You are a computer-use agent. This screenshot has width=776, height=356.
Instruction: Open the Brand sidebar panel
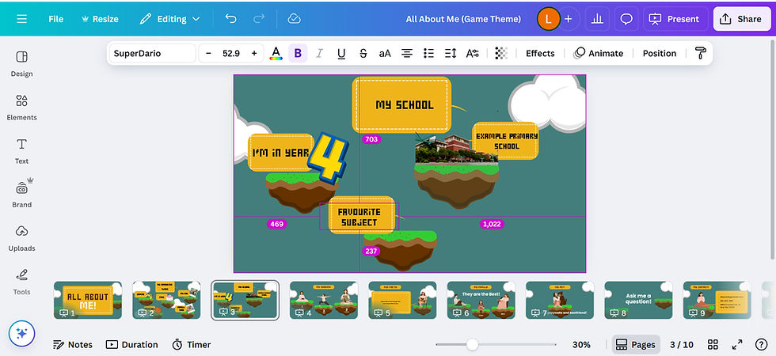pyautogui.click(x=22, y=193)
